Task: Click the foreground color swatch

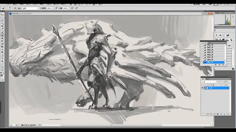Action: (2, 75)
